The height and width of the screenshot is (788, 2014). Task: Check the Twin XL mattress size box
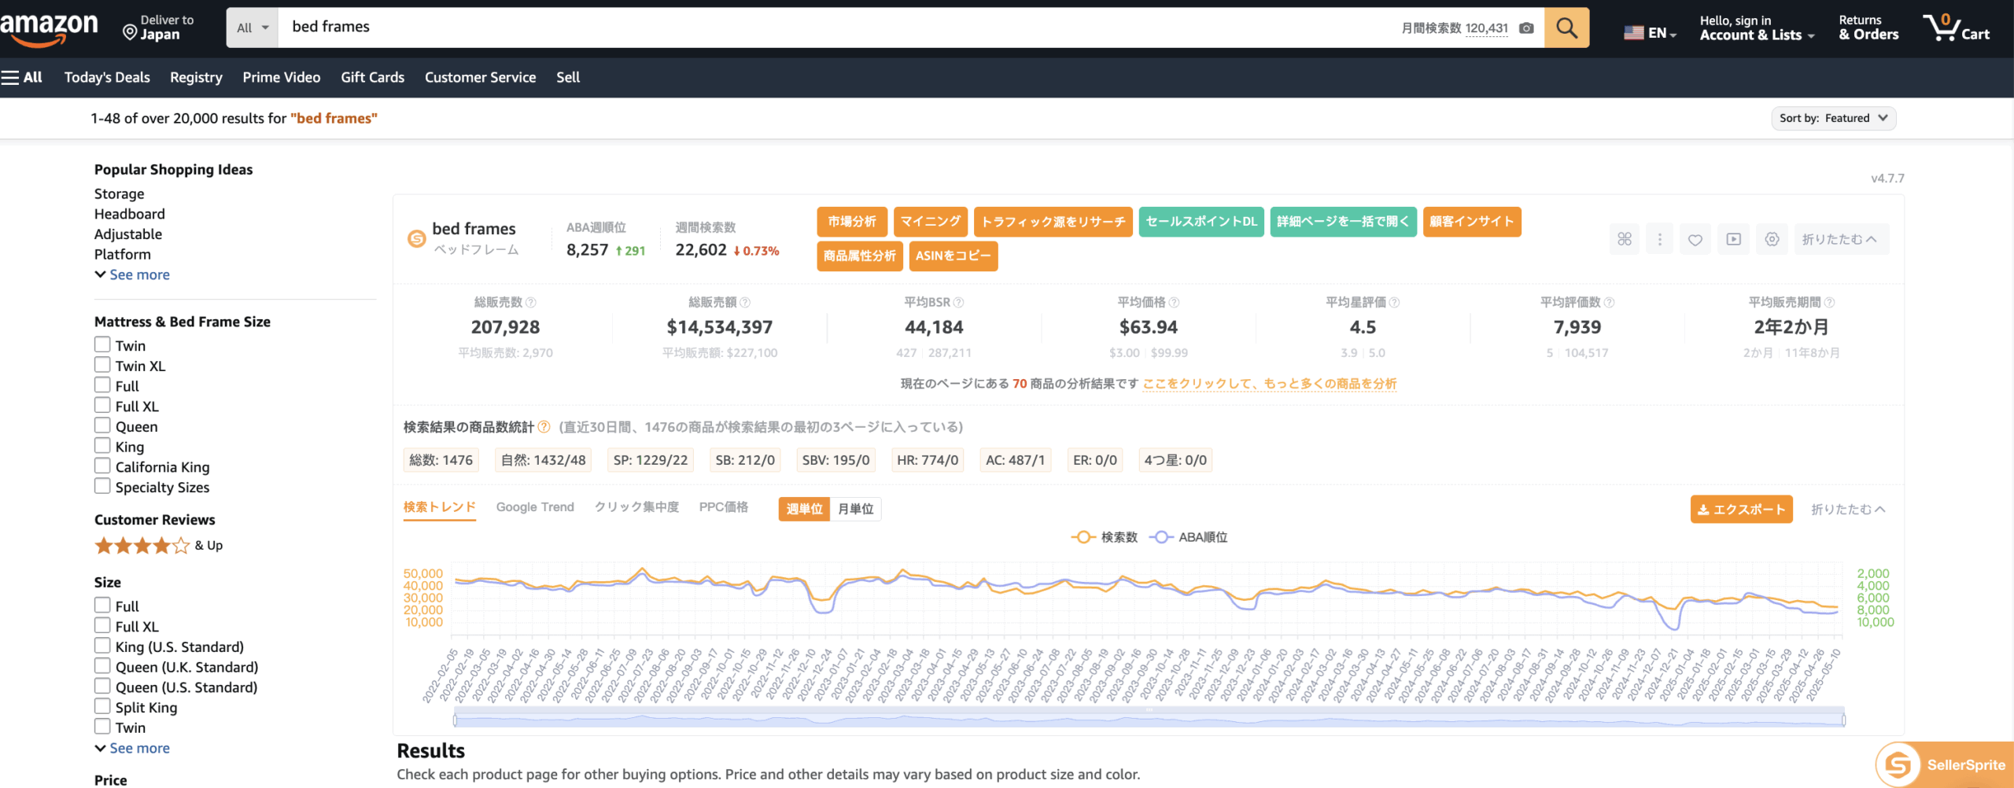point(102,365)
